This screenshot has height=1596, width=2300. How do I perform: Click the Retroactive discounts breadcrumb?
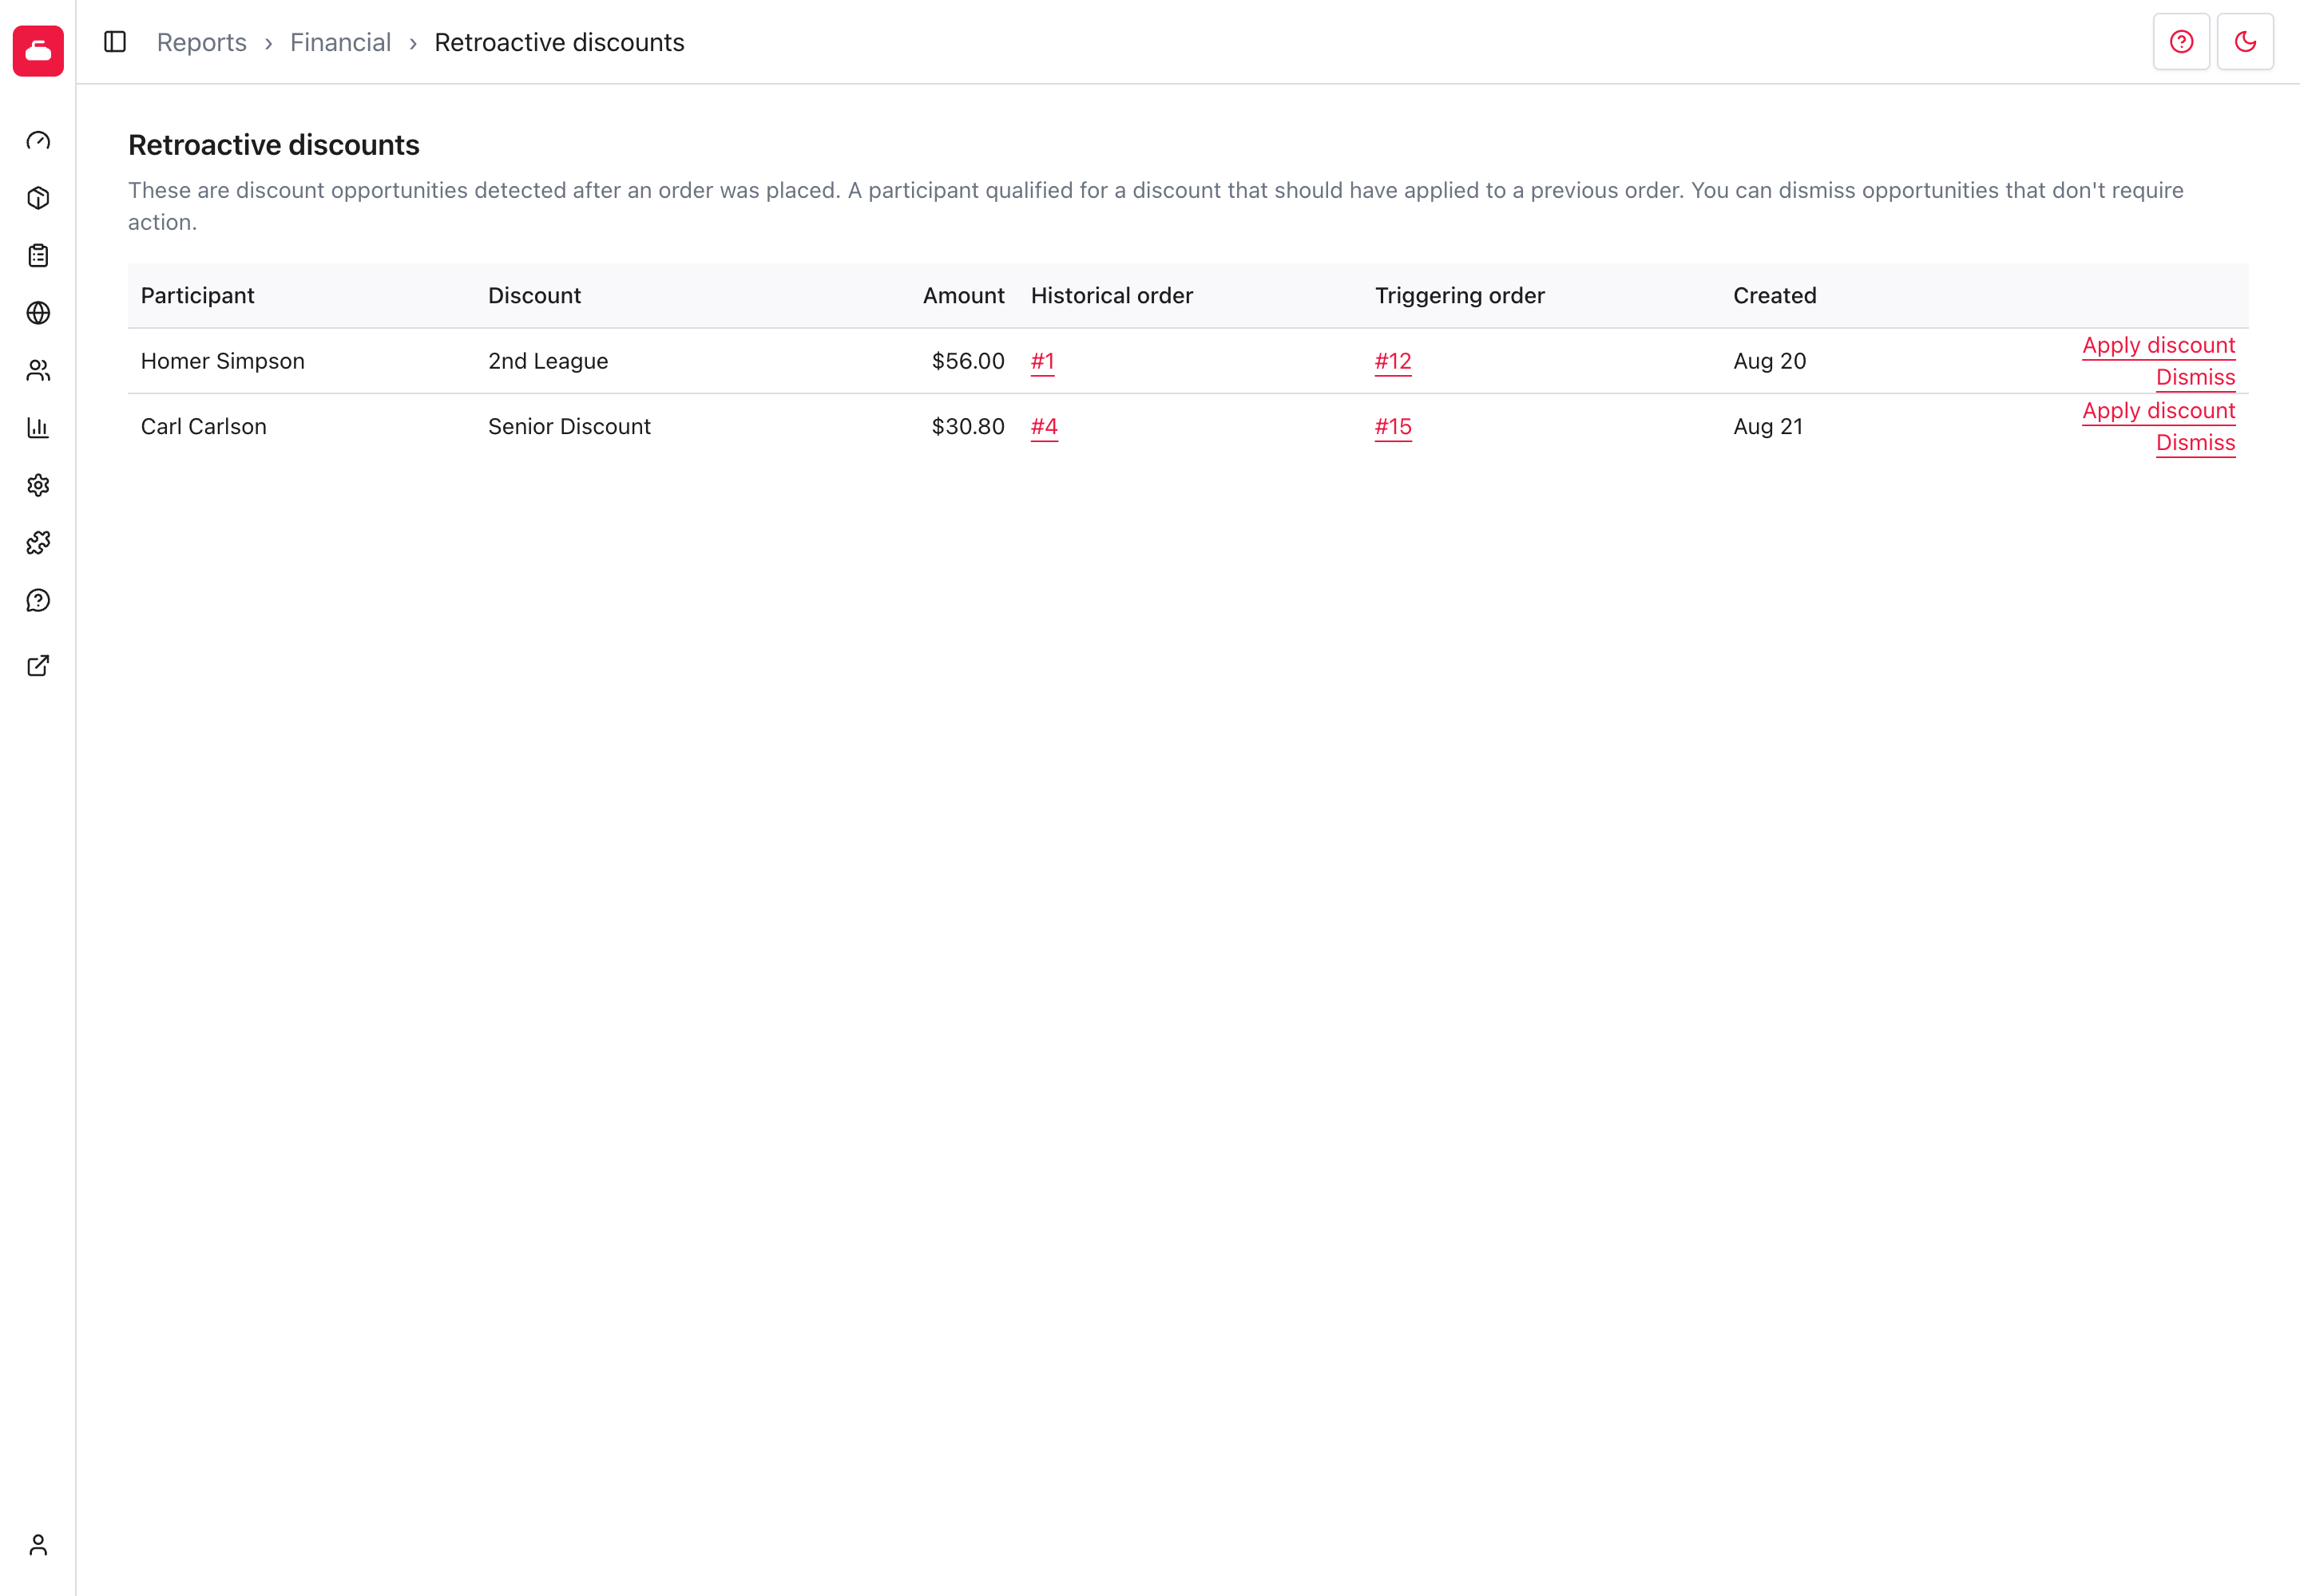[560, 42]
